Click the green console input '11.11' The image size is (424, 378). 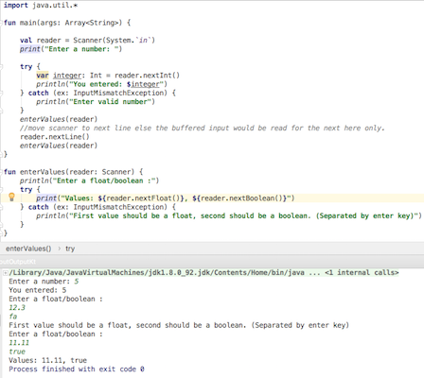coord(19,343)
